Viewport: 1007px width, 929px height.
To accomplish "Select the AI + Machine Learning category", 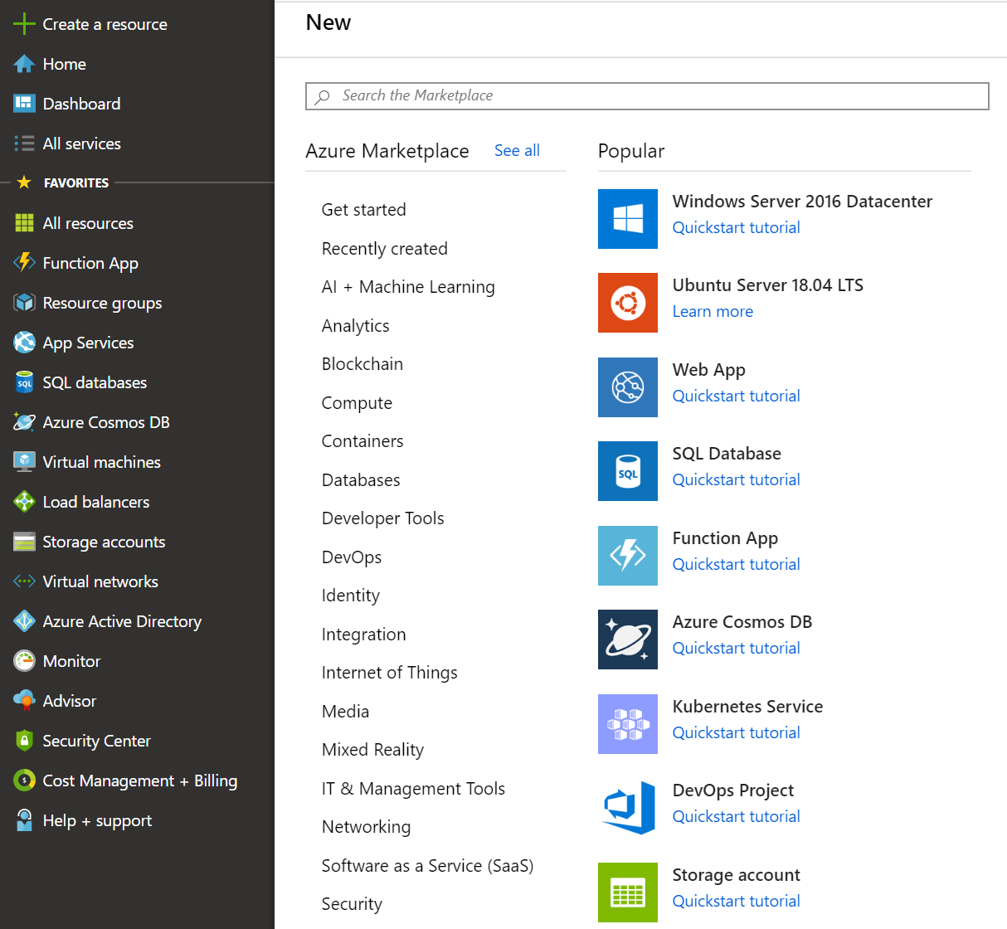I will (x=408, y=287).
